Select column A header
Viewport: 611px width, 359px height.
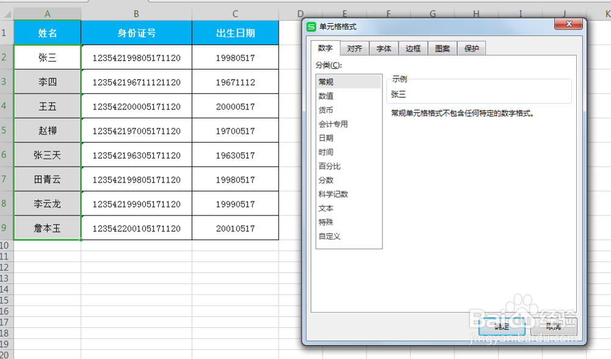pyautogui.click(x=47, y=13)
